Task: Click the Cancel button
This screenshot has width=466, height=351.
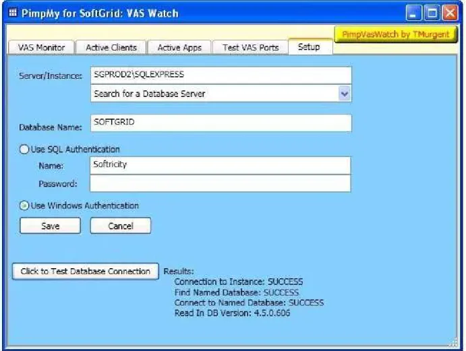Action: [121, 226]
